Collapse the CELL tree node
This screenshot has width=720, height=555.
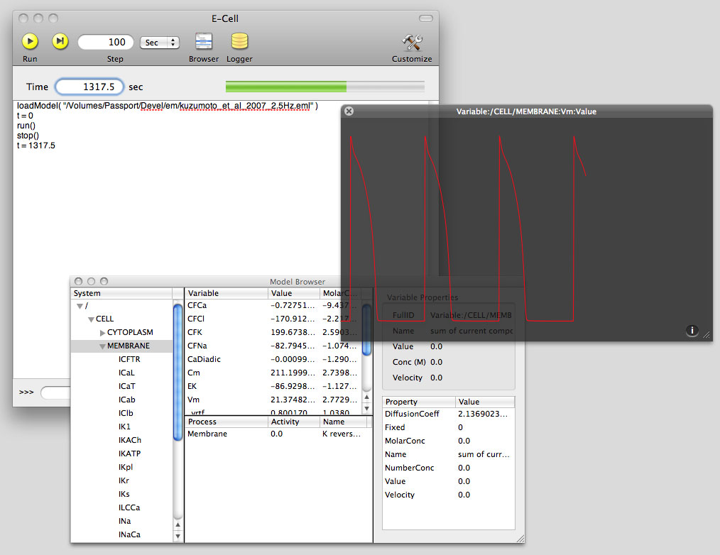coord(92,319)
